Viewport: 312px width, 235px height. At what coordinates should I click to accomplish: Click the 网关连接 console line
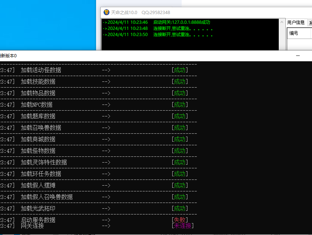tap(97, 226)
